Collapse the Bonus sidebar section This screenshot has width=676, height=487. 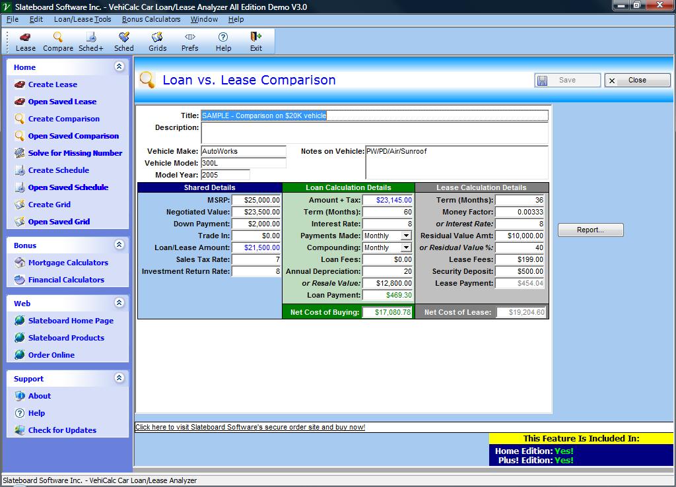119,245
